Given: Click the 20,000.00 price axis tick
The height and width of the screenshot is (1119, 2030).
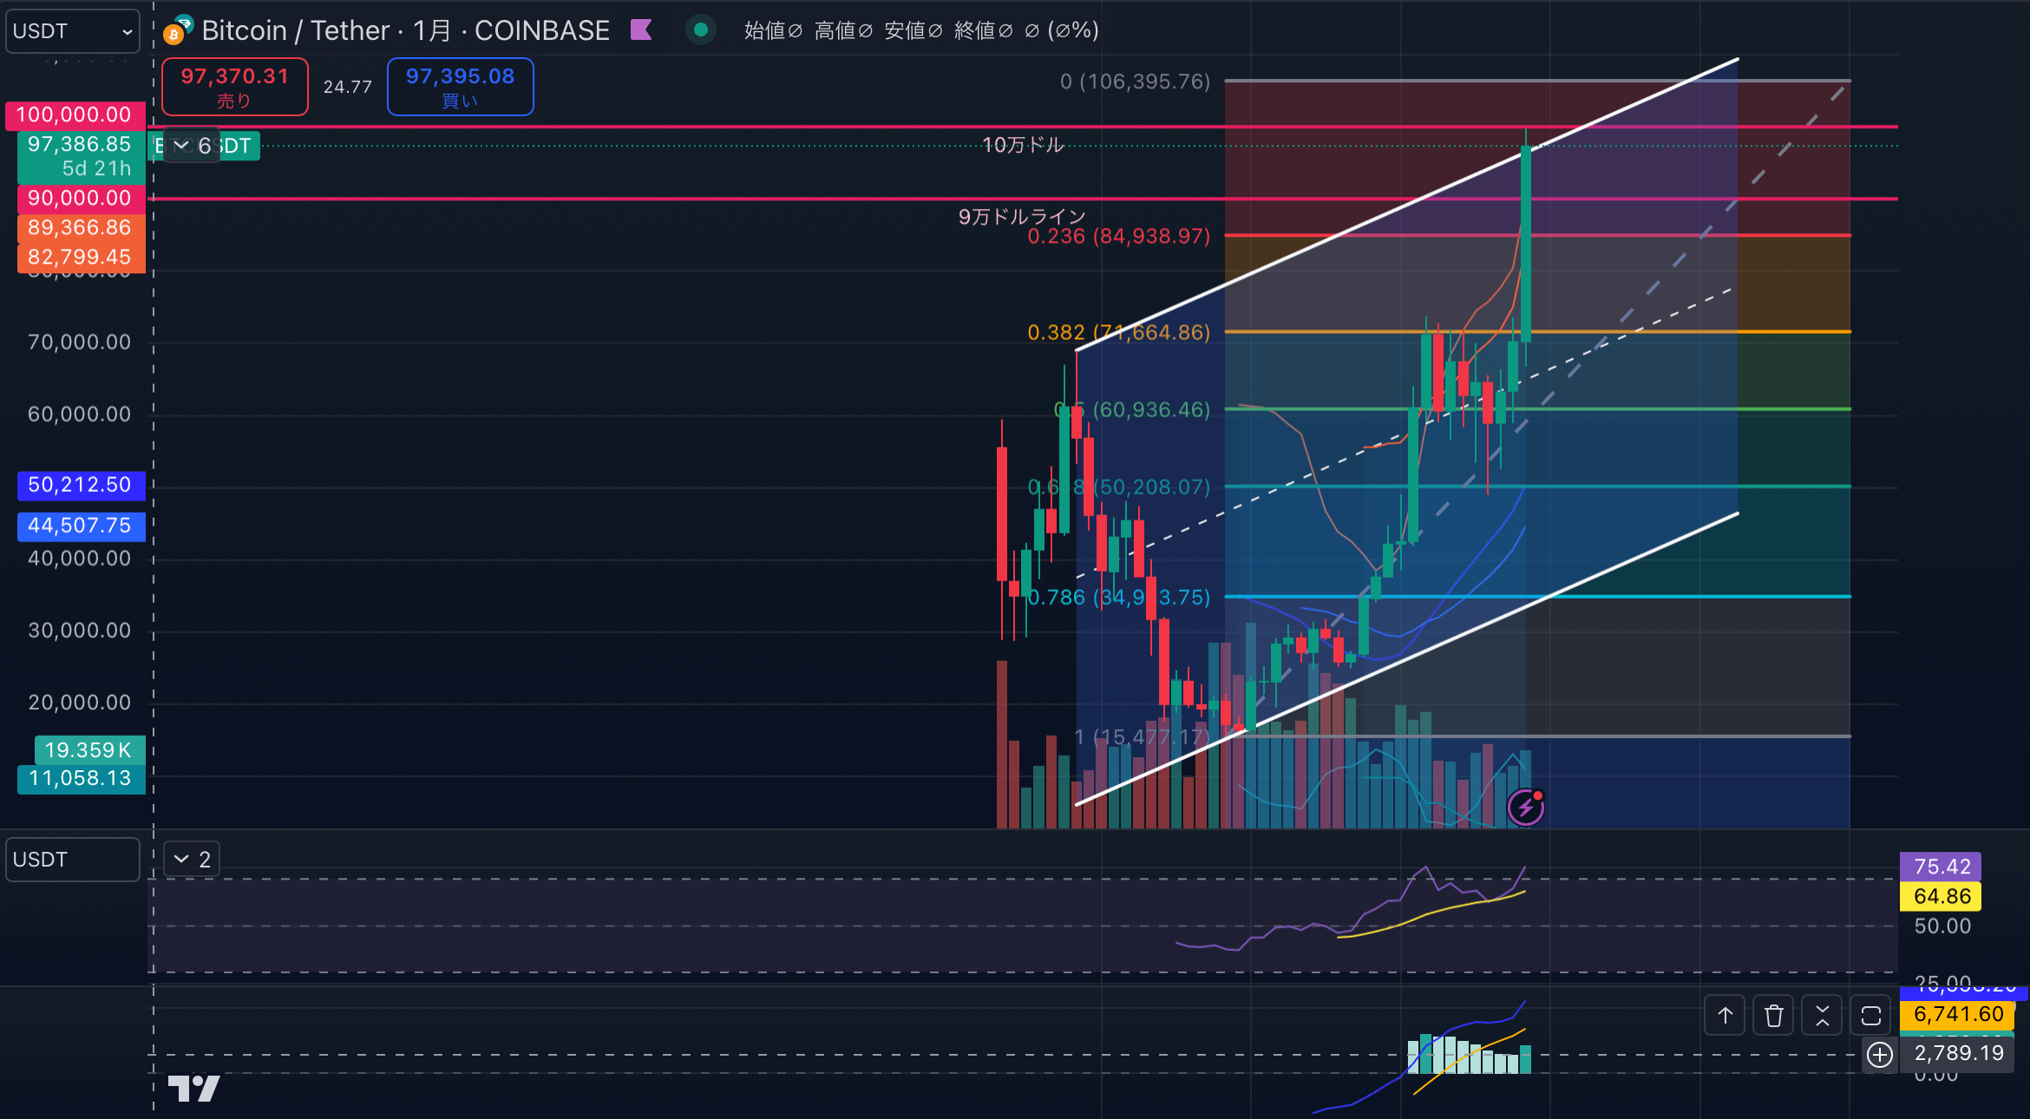Looking at the screenshot, I should tap(80, 702).
